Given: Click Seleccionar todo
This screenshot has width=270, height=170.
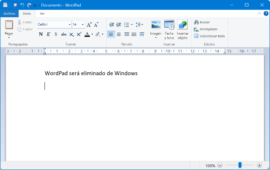Looking at the screenshot, I should (209, 36).
